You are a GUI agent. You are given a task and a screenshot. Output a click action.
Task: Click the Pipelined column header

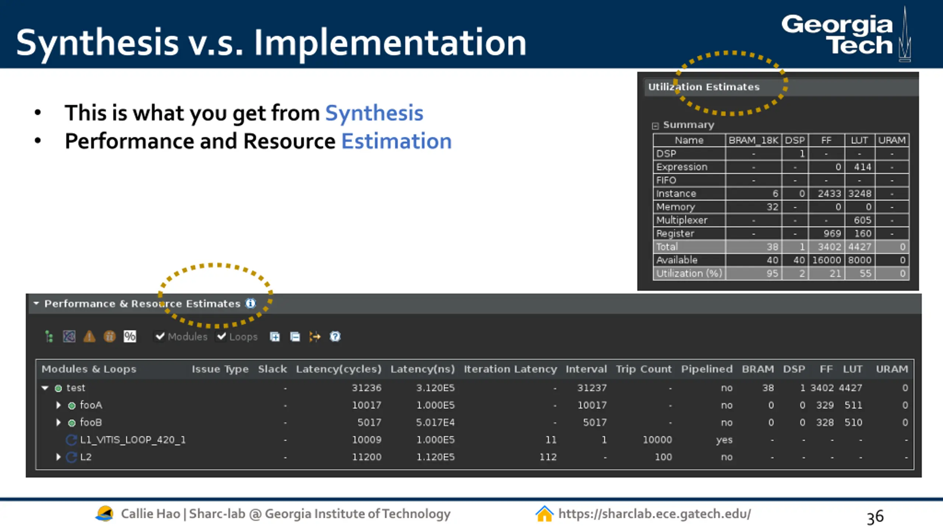coord(707,369)
